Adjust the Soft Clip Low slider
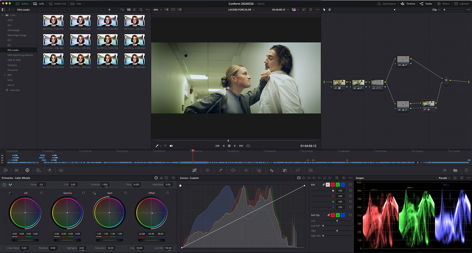 337,221
